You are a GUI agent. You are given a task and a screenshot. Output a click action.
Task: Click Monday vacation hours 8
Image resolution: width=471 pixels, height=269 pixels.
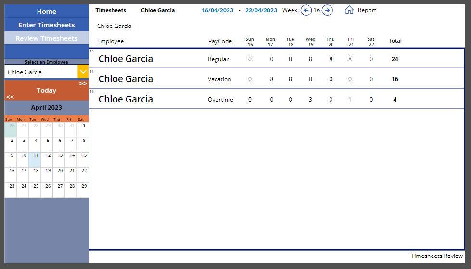pos(271,79)
